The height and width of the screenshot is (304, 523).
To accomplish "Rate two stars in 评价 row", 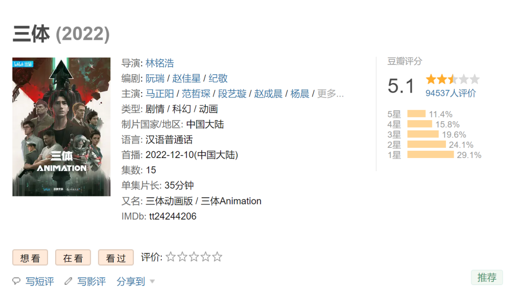I will point(182,257).
